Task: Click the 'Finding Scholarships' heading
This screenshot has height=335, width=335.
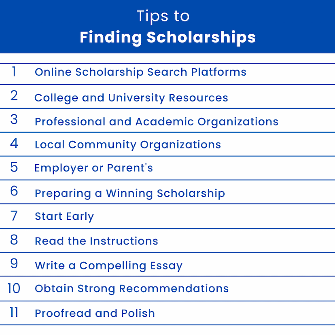Action: click(167, 38)
